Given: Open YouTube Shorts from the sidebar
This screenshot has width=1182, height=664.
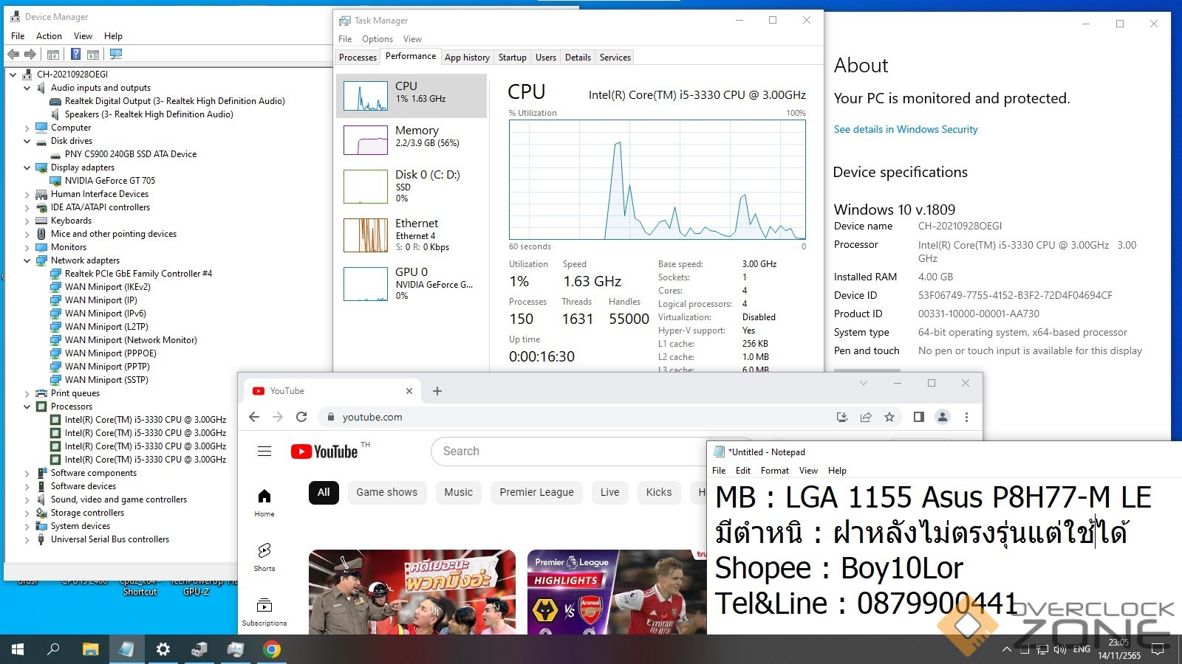Looking at the screenshot, I should 264,556.
